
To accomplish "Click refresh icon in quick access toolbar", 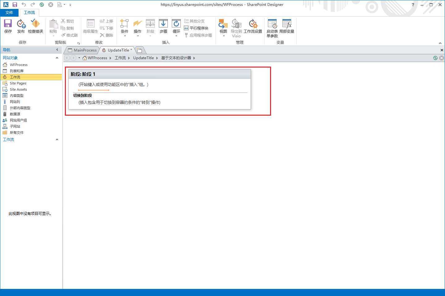I will point(42,5).
